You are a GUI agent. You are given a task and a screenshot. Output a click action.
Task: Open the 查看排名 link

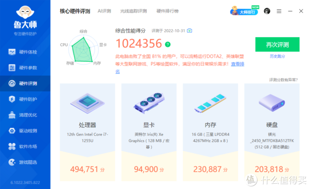click(237, 64)
